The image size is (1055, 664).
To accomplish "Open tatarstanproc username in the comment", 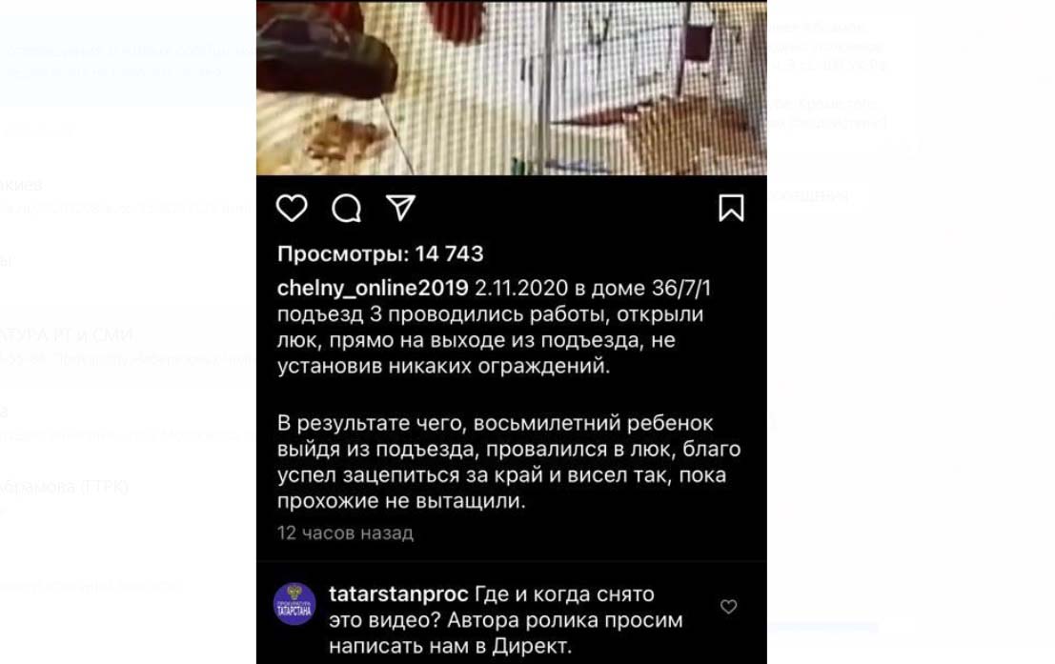I will click(398, 594).
